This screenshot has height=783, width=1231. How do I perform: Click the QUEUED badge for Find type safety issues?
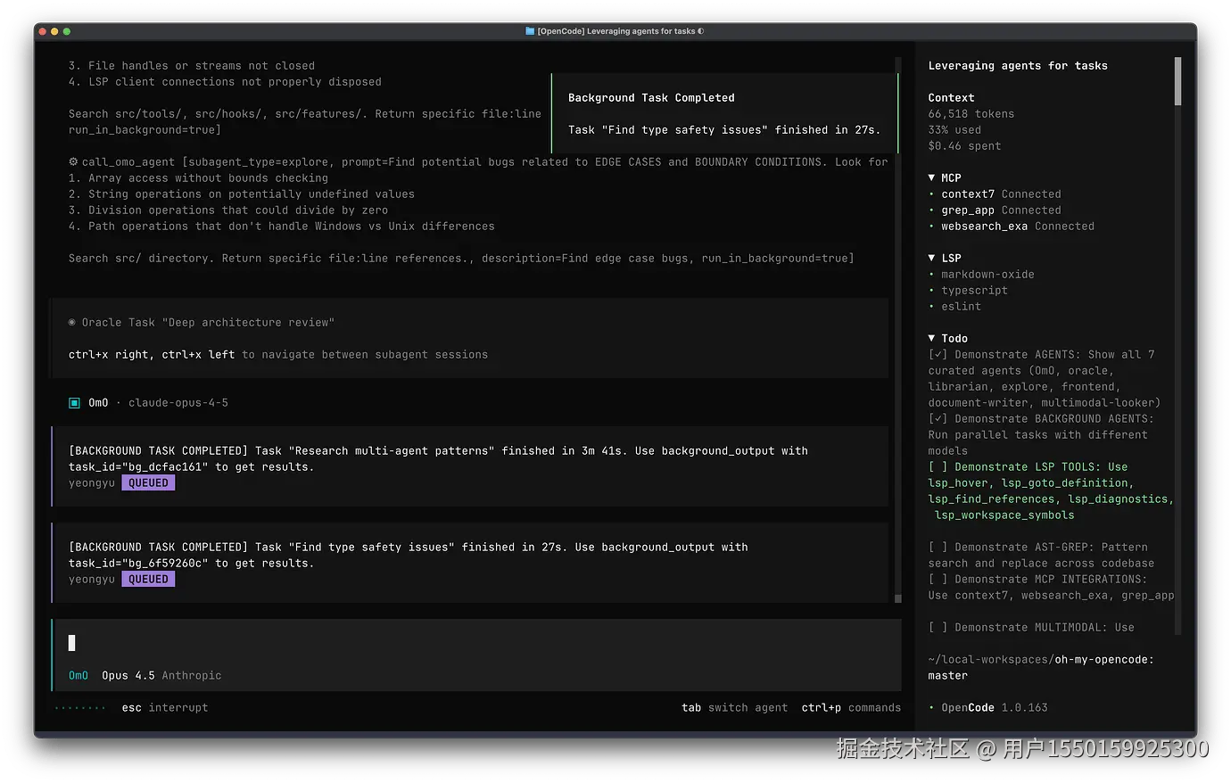click(x=148, y=580)
